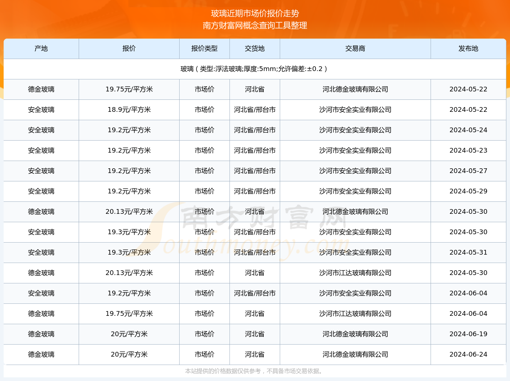Click 市场价 in the 18.9元 row
This screenshot has width=510, height=381.
pyautogui.click(x=204, y=110)
